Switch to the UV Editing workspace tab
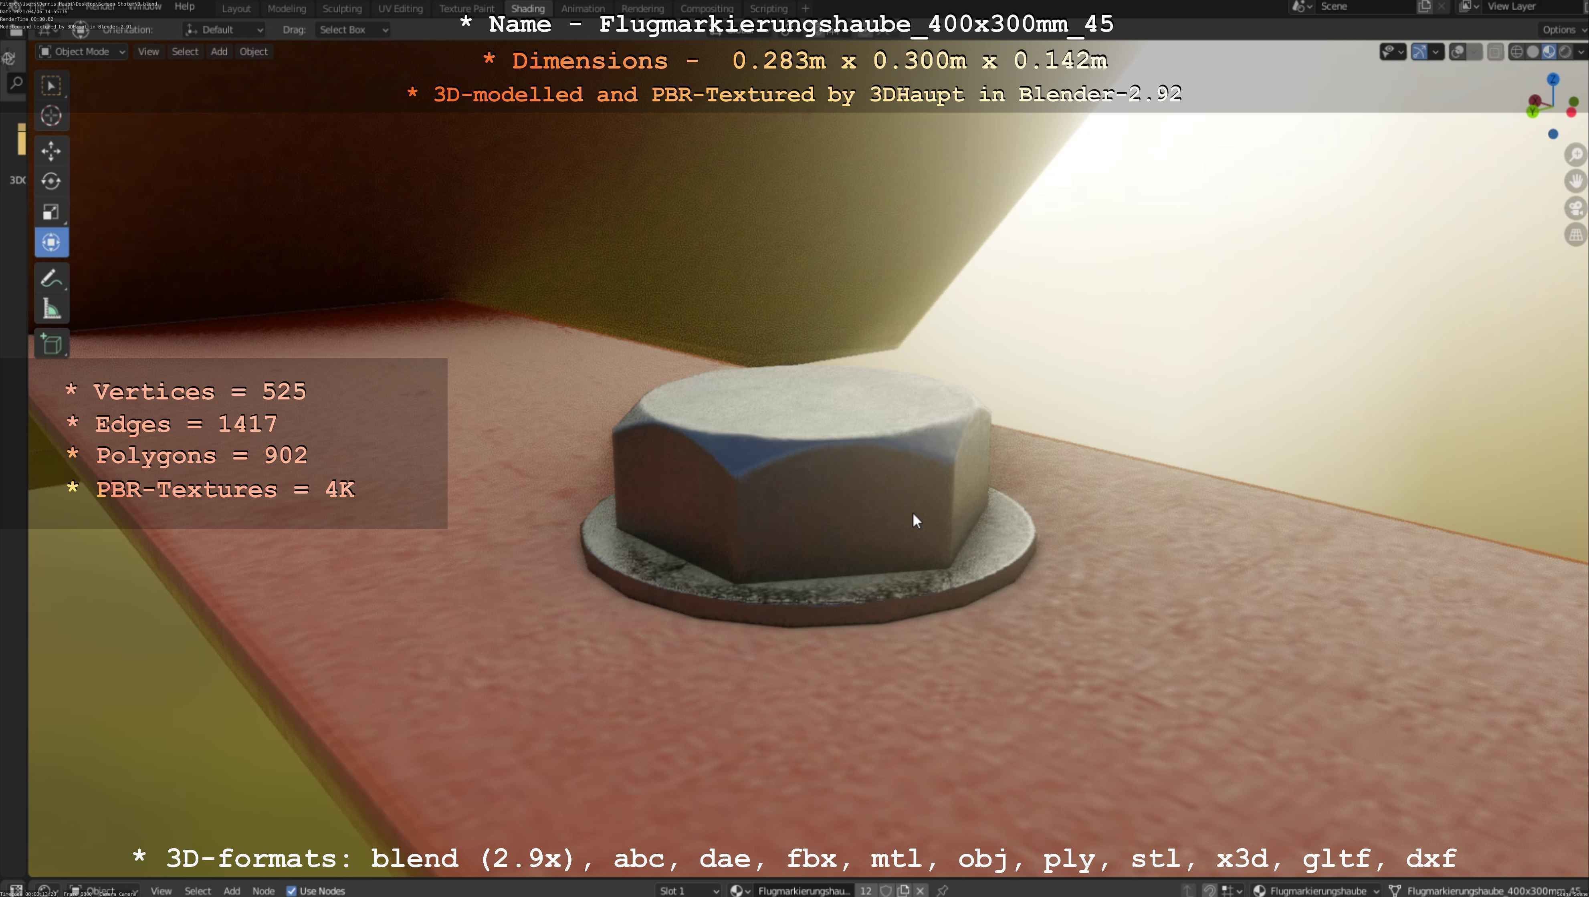The height and width of the screenshot is (897, 1589). [400, 9]
